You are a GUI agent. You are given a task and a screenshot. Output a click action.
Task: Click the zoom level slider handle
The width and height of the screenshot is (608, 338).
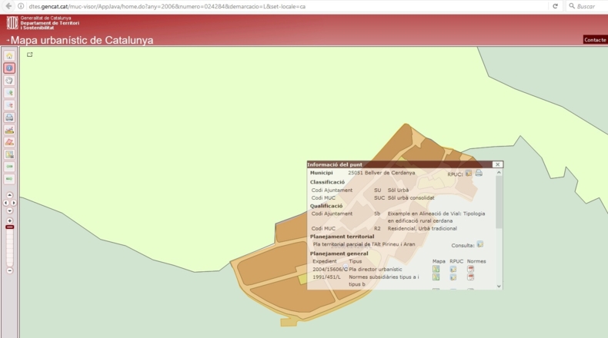[x=10, y=227]
